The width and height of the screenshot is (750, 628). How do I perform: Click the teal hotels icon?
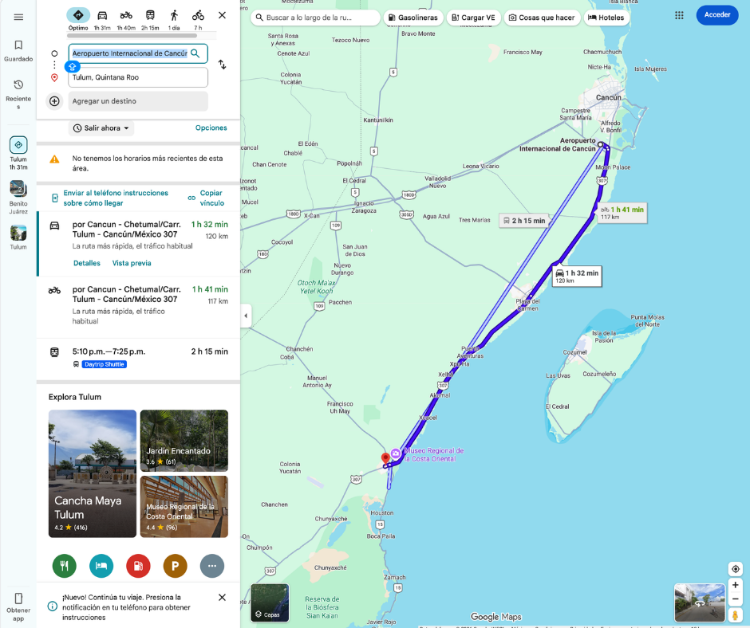(x=101, y=566)
